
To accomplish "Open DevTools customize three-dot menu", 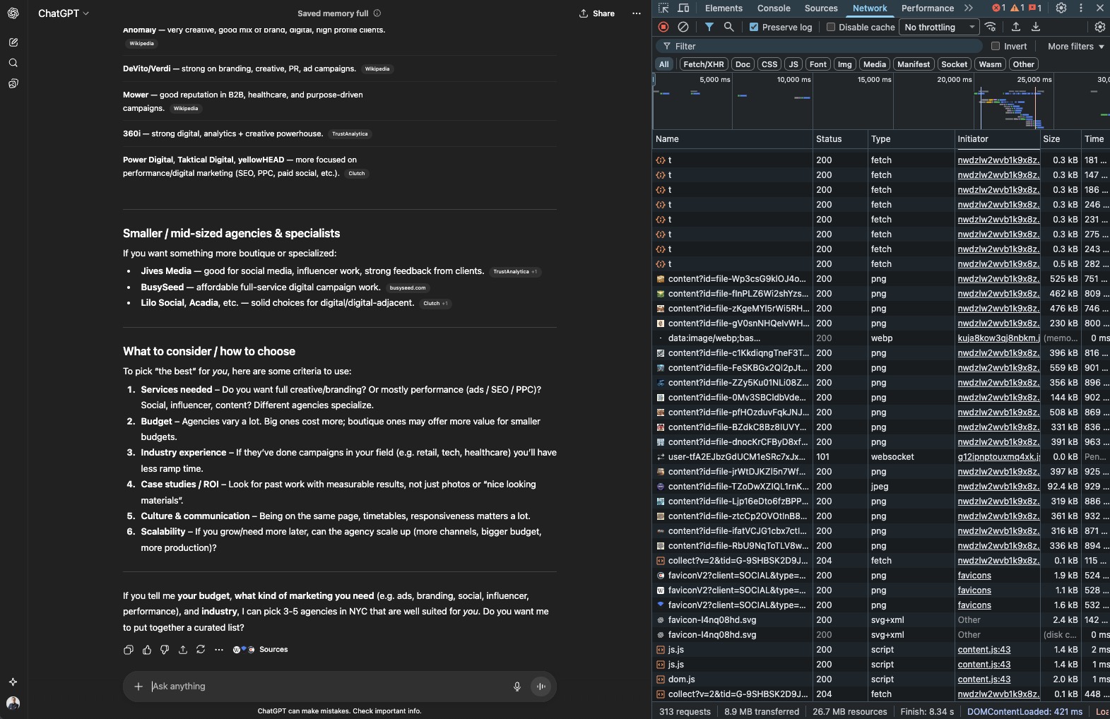I will (x=1081, y=8).
